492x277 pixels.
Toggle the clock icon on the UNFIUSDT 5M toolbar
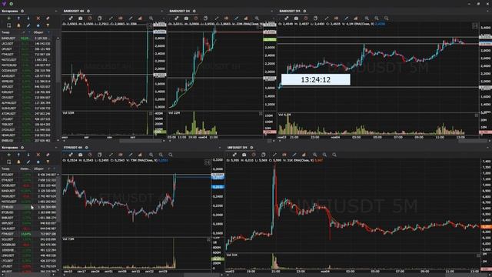[x=254, y=155]
